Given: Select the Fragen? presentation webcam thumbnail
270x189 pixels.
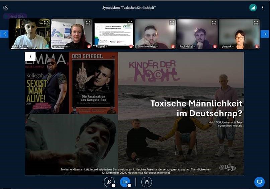Looking at the screenshot, I should (113, 33).
